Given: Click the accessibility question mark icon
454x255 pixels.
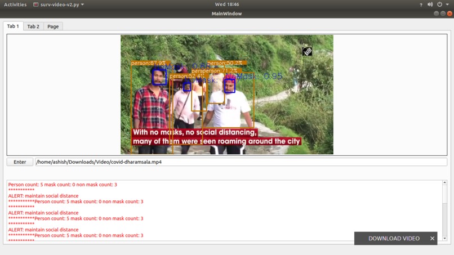Looking at the screenshot, I should [x=421, y=5].
